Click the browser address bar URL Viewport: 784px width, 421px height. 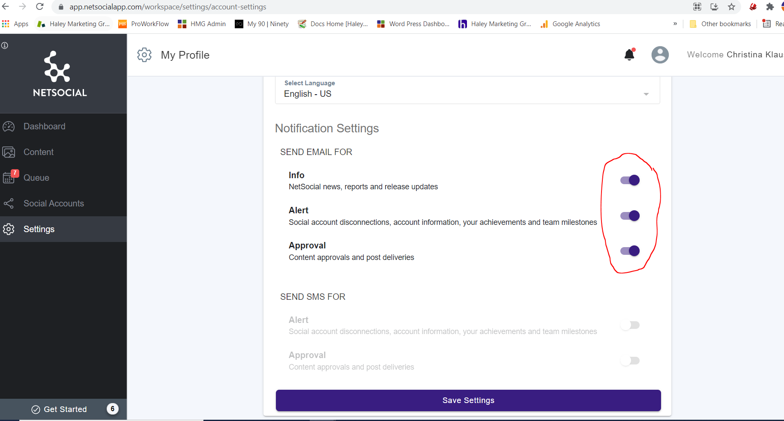168,7
